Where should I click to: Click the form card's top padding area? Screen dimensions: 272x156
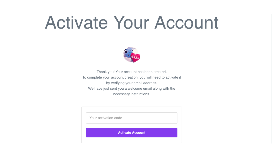(132, 109)
